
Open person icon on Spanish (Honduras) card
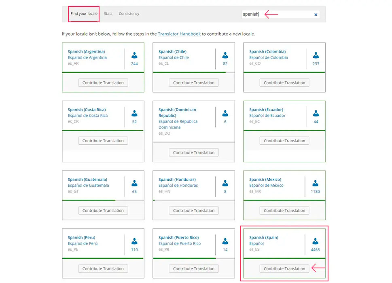pos(225,183)
